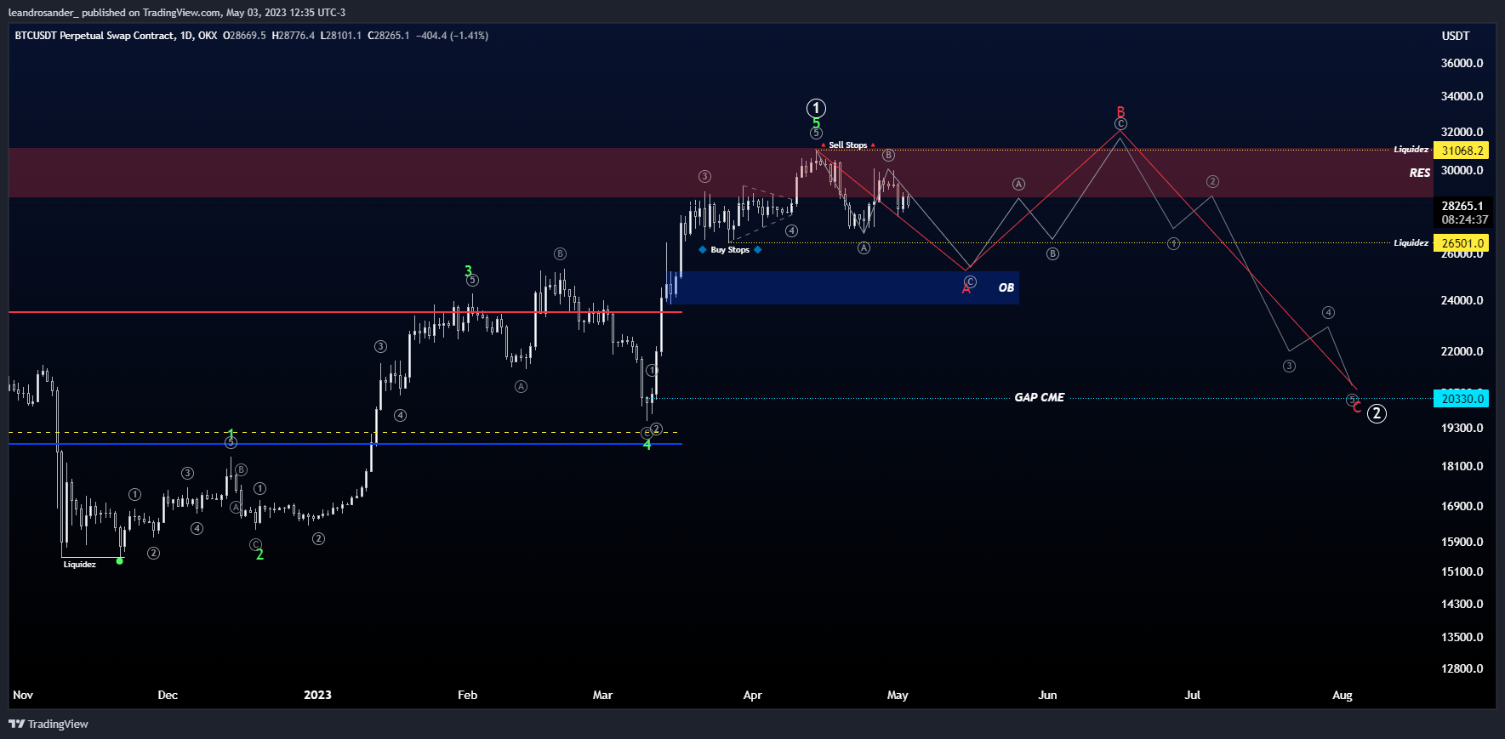Click the 30000.0 price axis label
Screen dimensions: 1505x739
point(1462,170)
